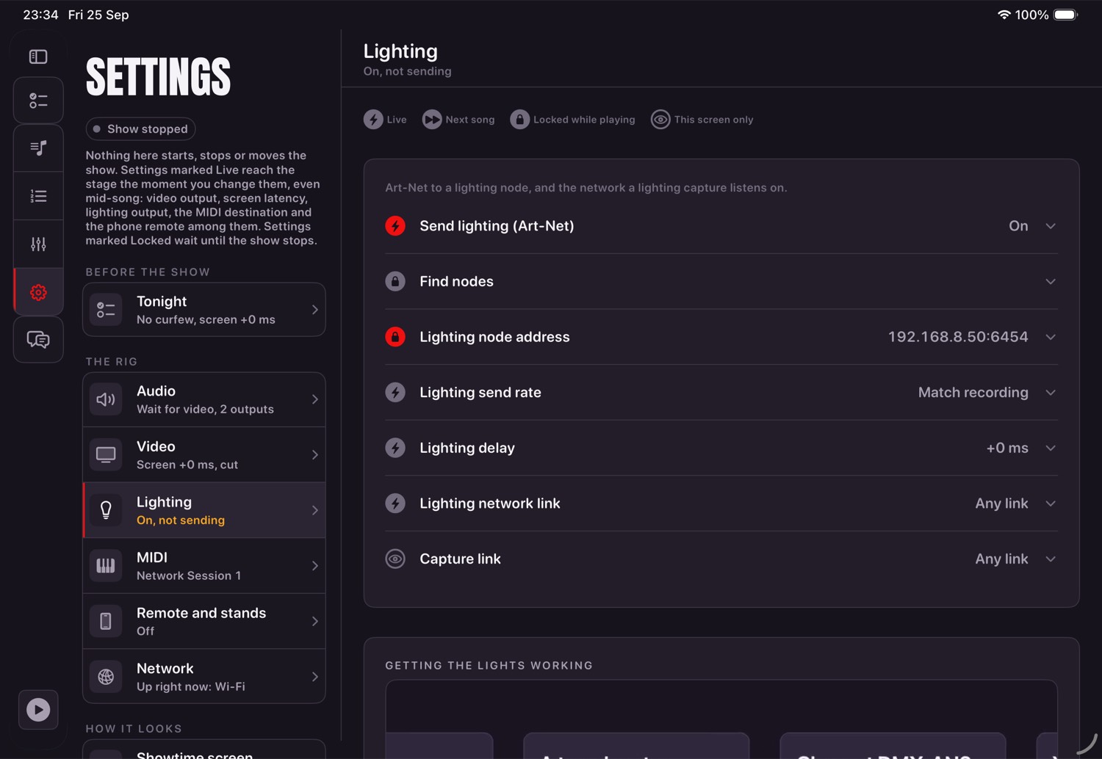Click the +0 ms lighting delay value

click(1007, 448)
